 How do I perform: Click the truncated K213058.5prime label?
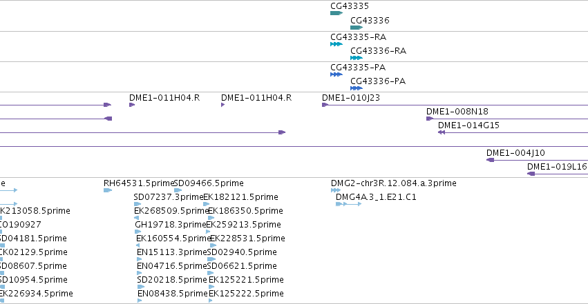click(x=35, y=211)
